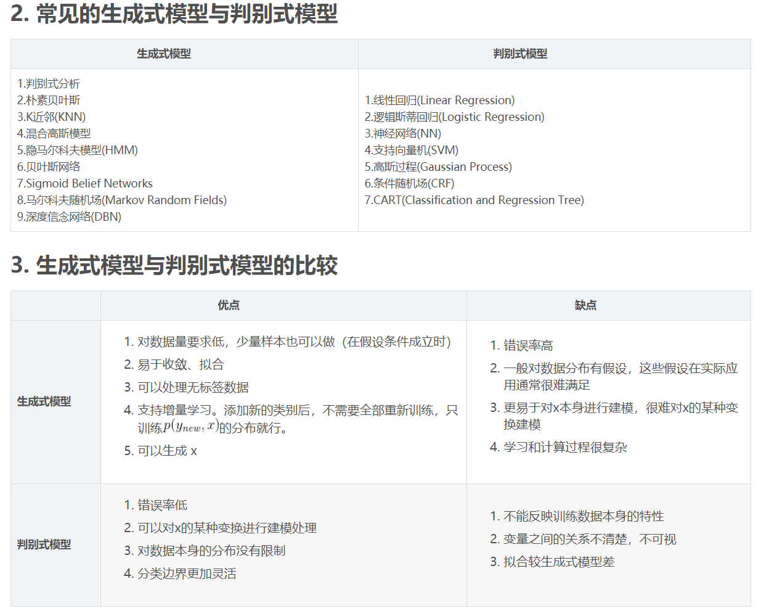Click advantage 易于收敛、拟合
Viewport: 761px width, 616px height.
click(x=181, y=364)
